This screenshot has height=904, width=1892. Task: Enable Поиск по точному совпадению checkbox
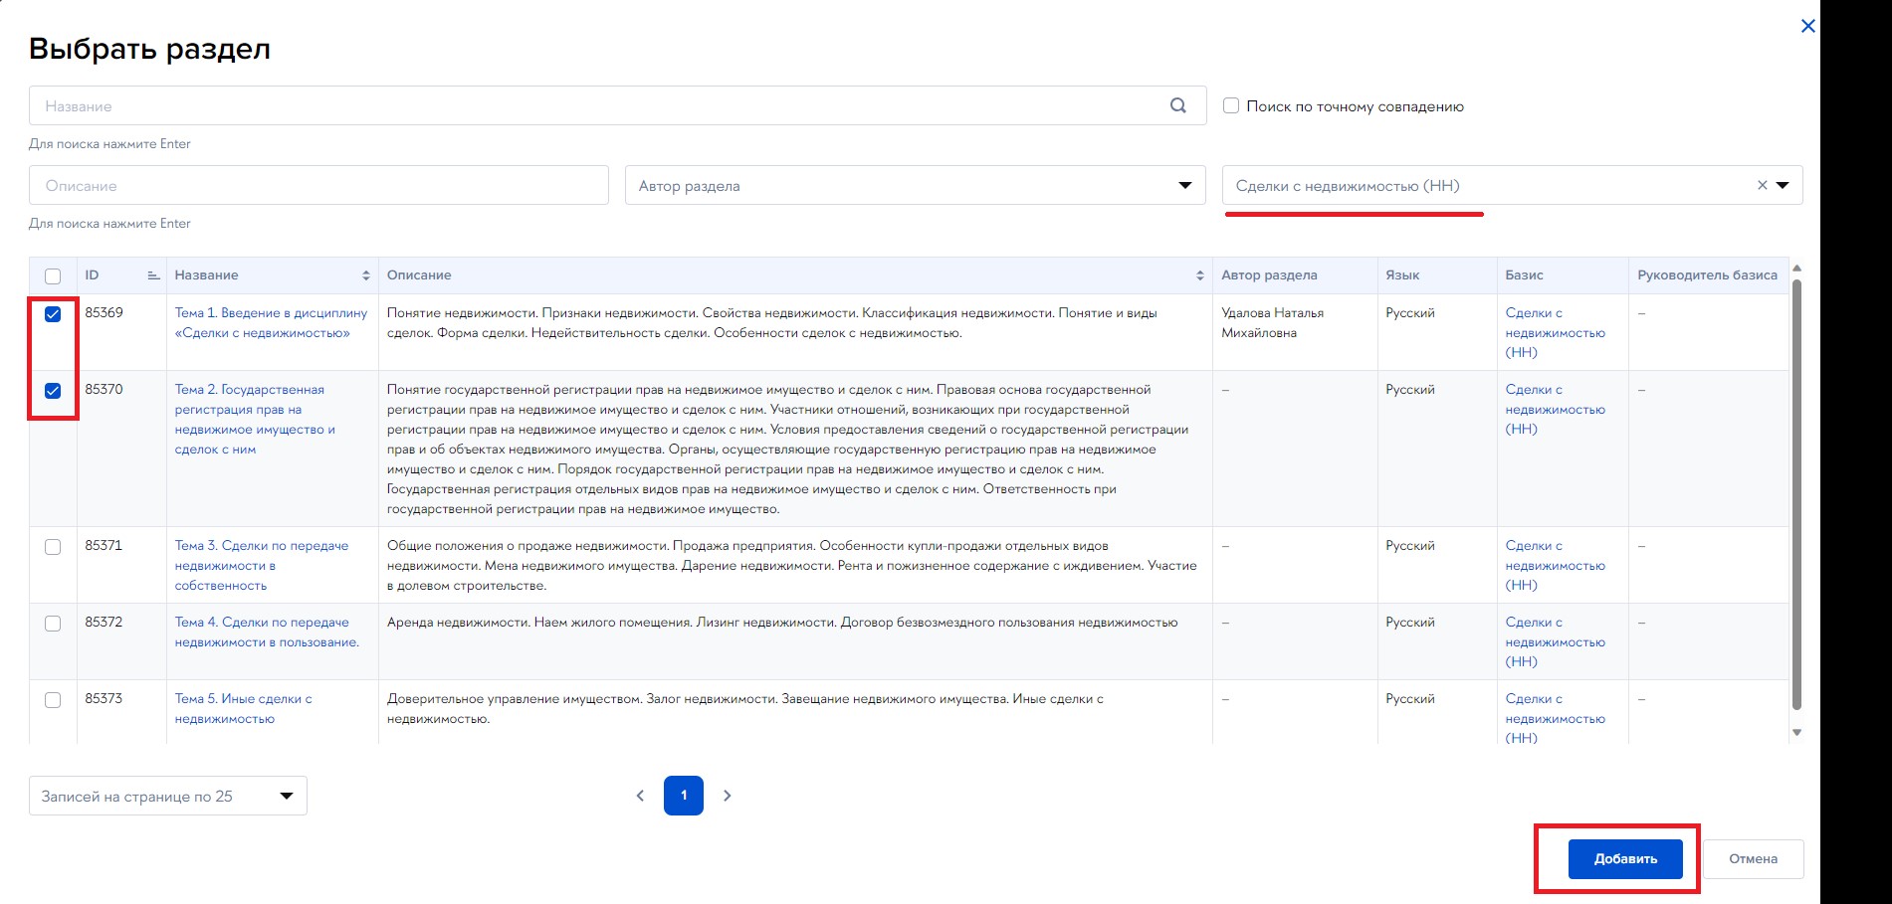pyautogui.click(x=1231, y=105)
